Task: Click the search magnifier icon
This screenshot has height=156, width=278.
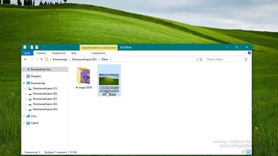Action: tap(246, 59)
